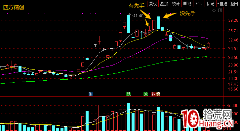The width and height of the screenshot is (240, 131).
Task: Activate the 画线 drawing tool
Action: [x=187, y=4]
